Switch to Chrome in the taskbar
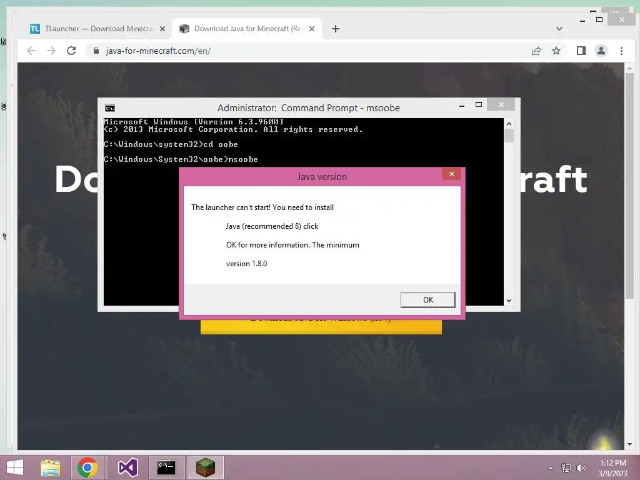Screen dimensions: 640x480 87,467
